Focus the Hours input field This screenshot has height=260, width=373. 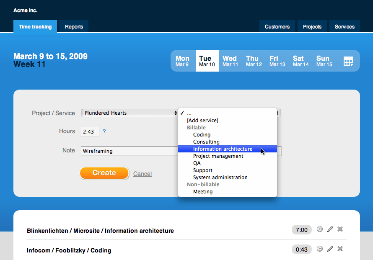[90, 131]
